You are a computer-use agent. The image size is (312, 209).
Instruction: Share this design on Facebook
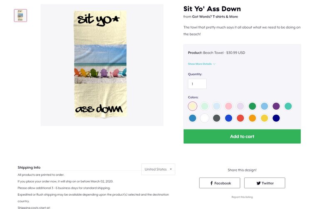[x=220, y=183]
